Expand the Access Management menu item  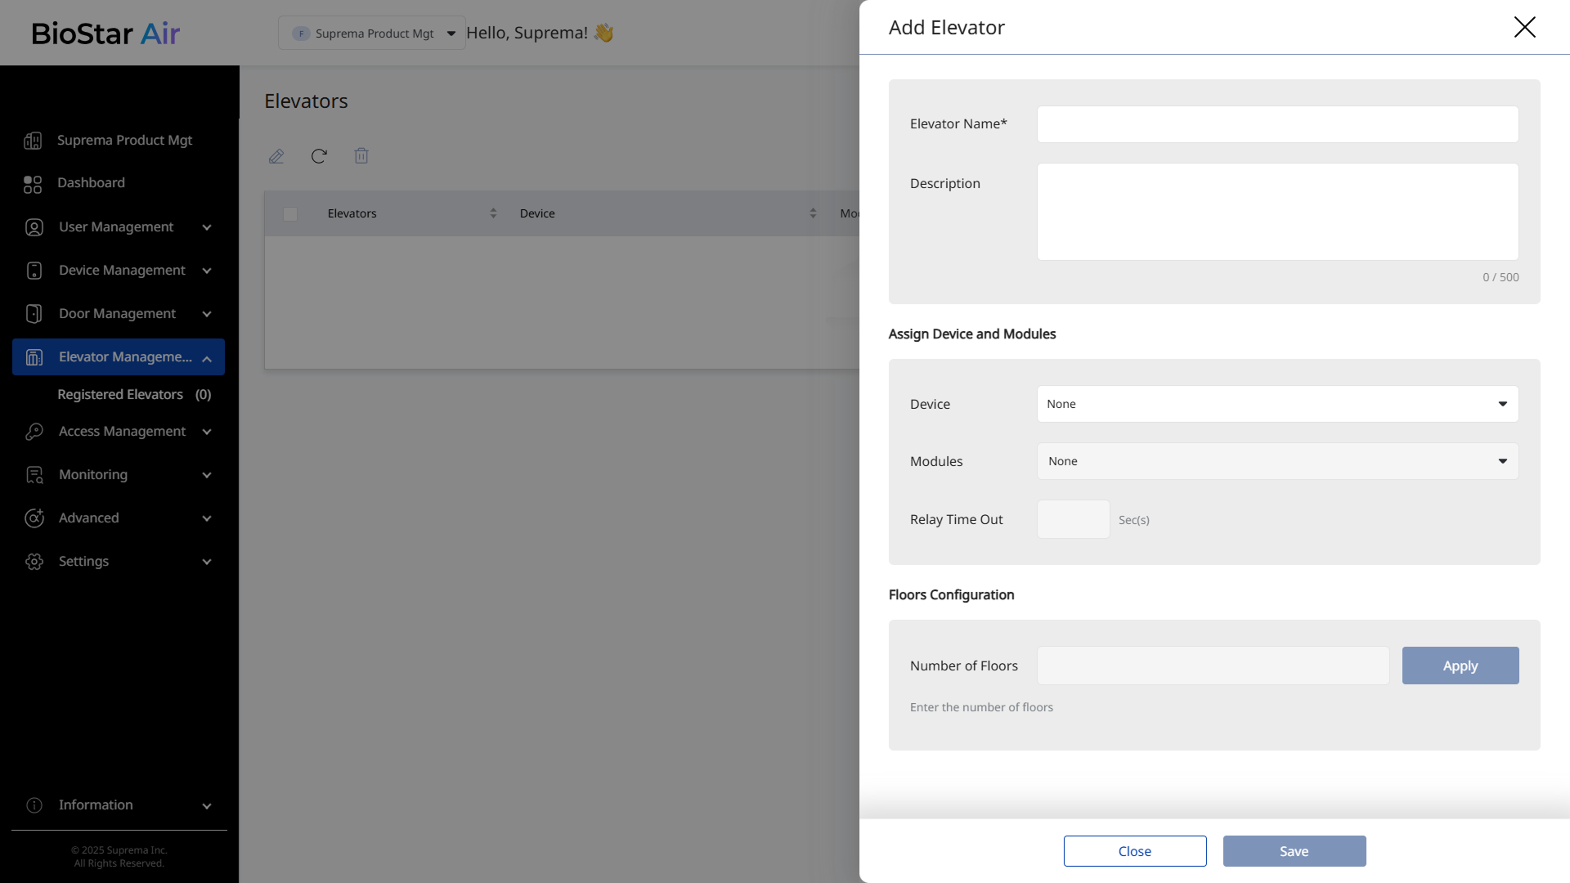(123, 432)
